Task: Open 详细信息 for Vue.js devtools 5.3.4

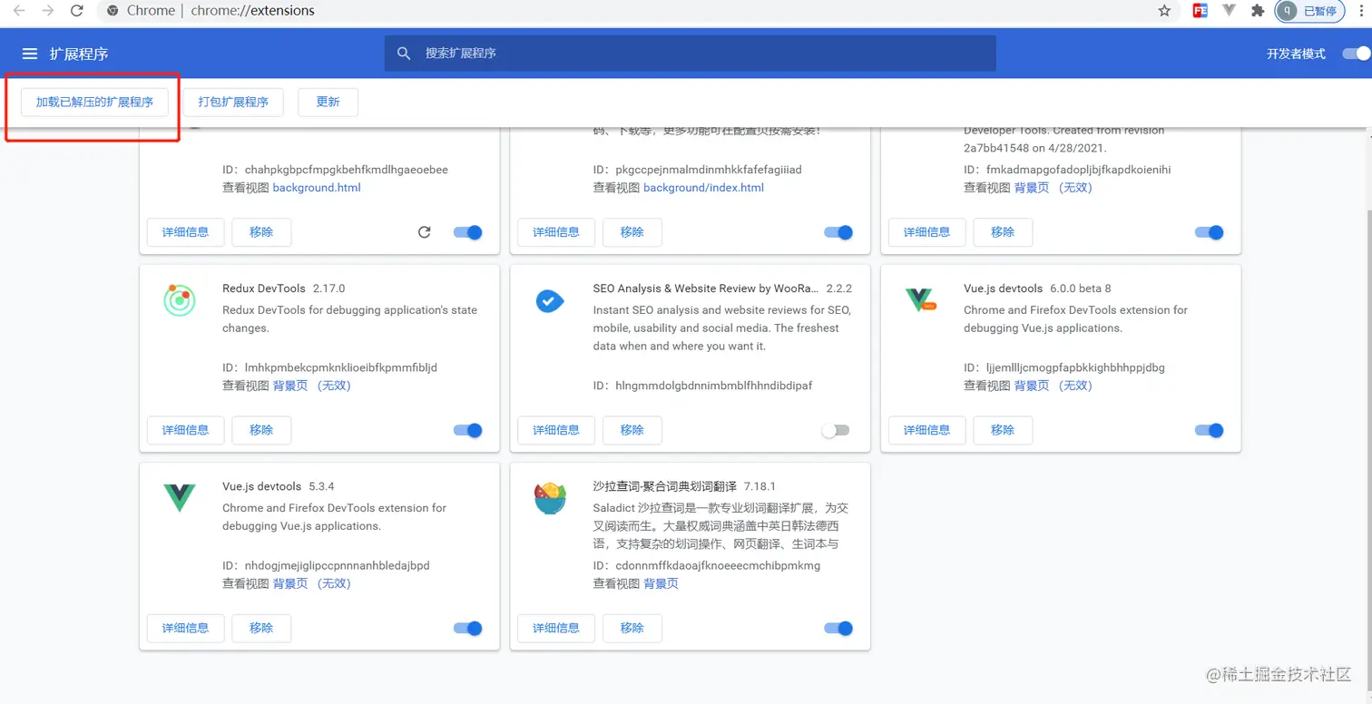Action: click(185, 628)
